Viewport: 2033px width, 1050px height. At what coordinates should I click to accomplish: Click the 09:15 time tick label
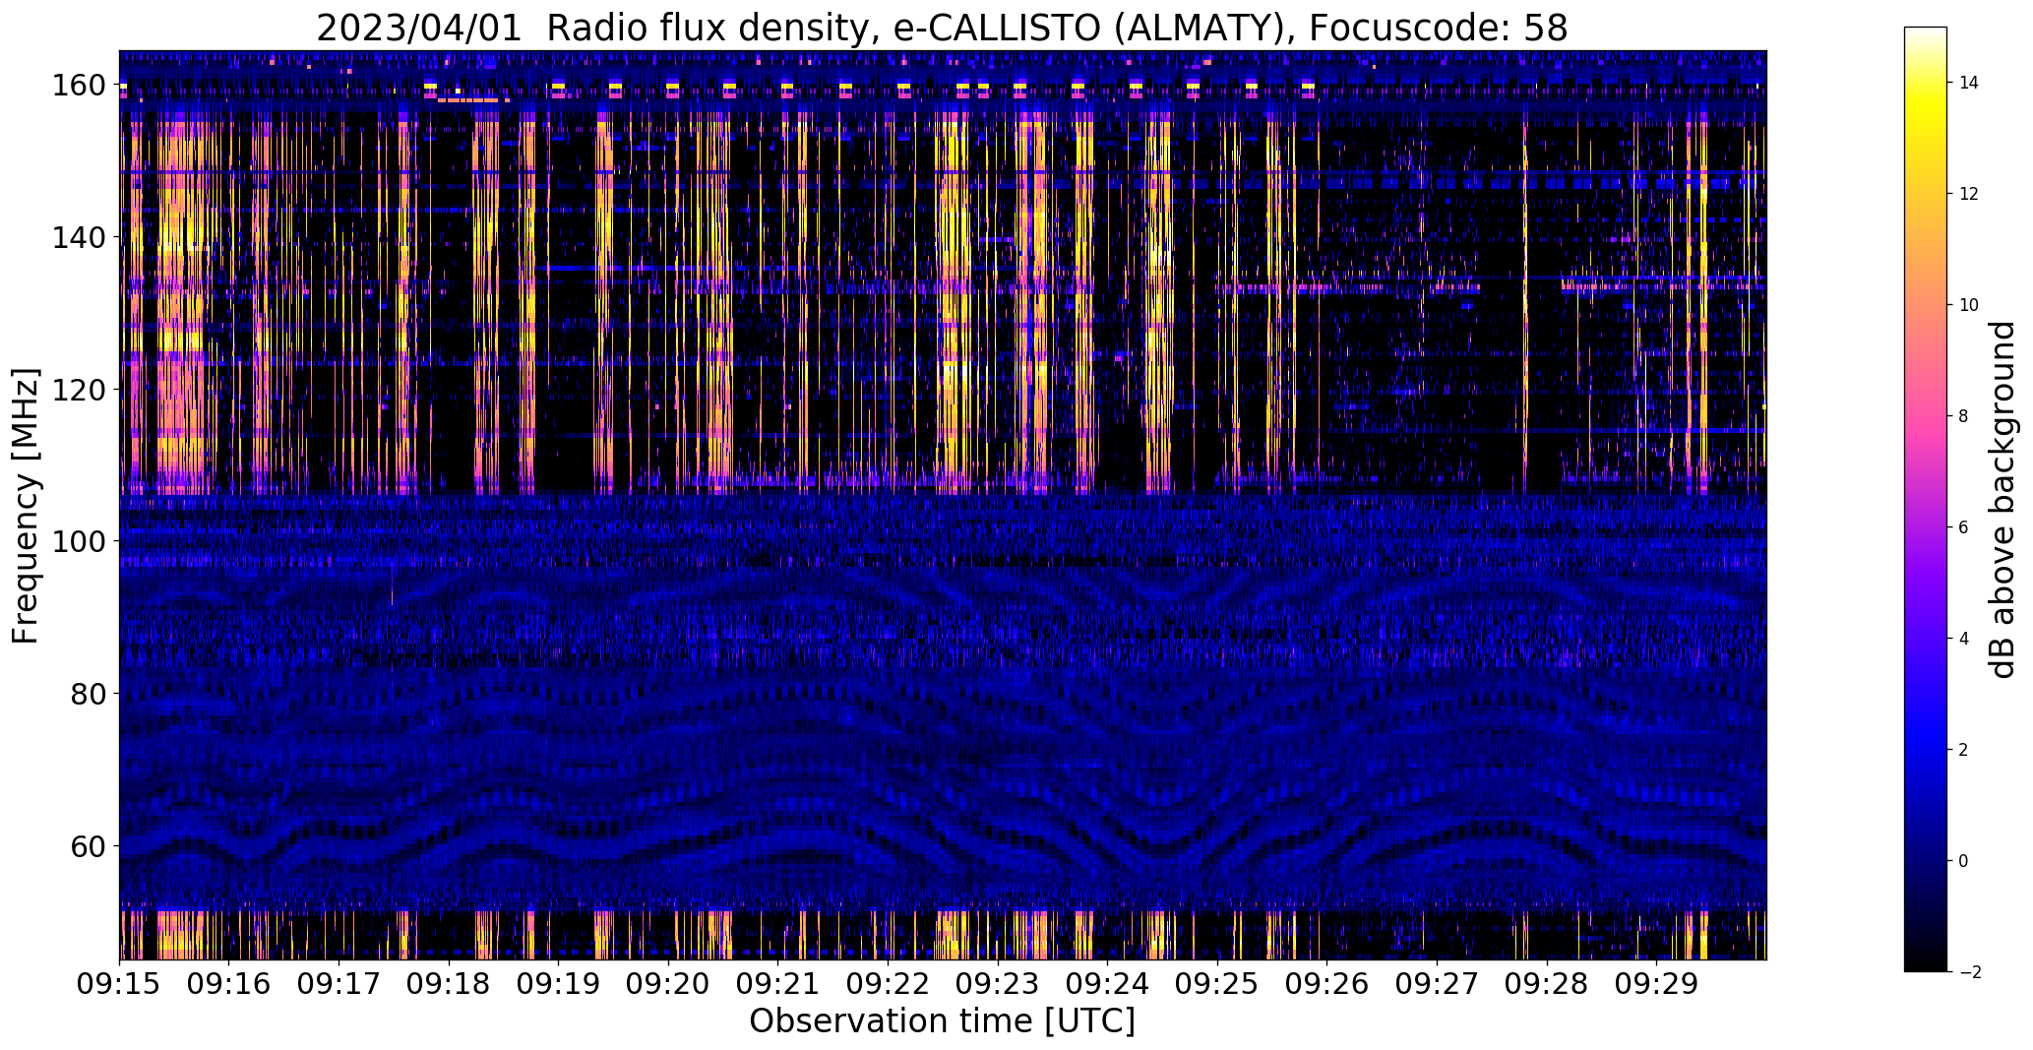pyautogui.click(x=120, y=985)
